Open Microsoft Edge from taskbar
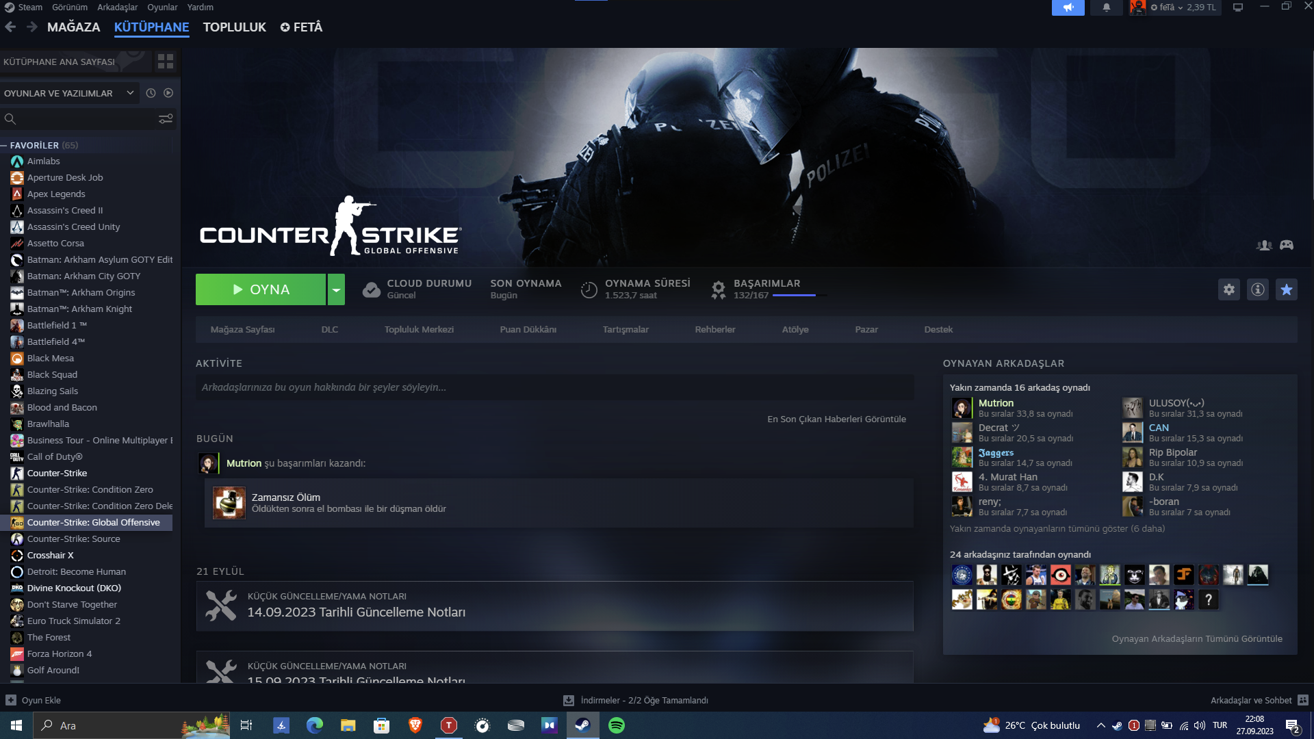This screenshot has height=739, width=1314. [x=315, y=725]
